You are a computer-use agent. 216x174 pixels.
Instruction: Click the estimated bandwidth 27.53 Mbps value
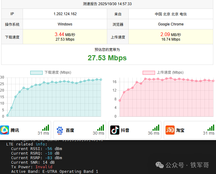[x=107, y=58]
